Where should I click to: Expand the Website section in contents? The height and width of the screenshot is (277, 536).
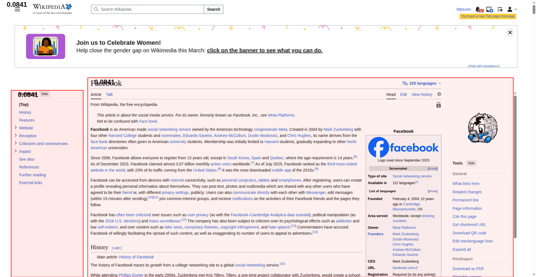click(x=16, y=128)
